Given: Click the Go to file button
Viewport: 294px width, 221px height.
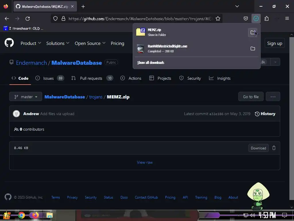Looking at the screenshot, I should (251, 97).
